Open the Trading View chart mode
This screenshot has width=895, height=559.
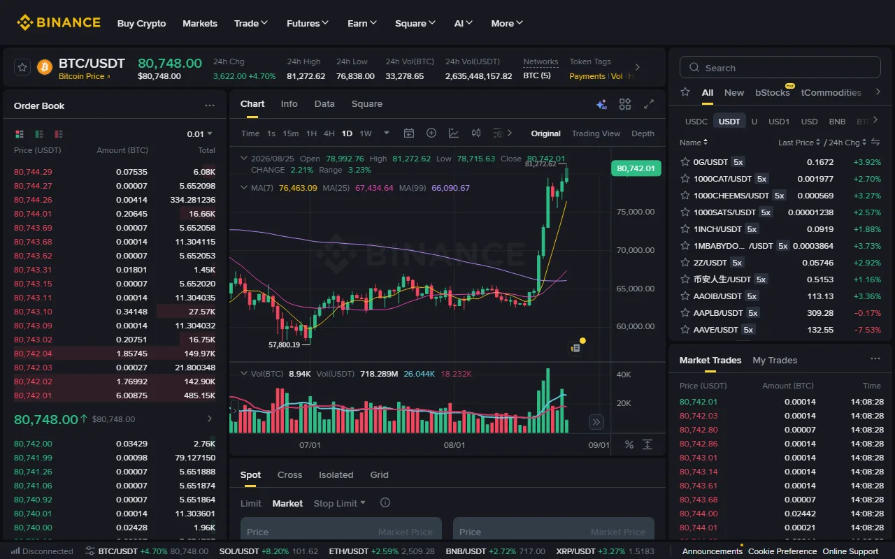596,133
